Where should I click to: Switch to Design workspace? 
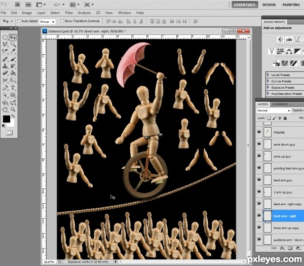(269, 5)
